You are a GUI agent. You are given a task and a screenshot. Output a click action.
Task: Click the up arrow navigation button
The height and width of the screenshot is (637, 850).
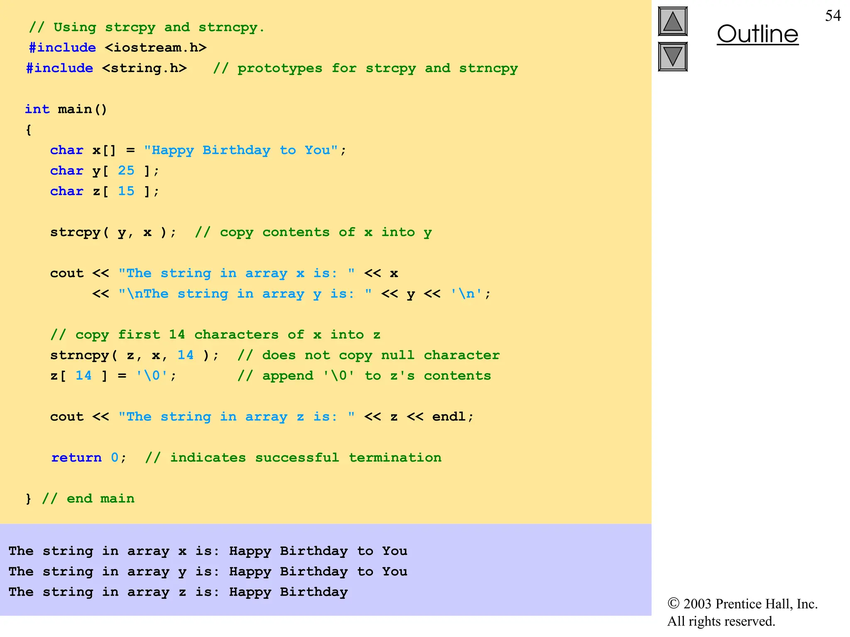[672, 22]
